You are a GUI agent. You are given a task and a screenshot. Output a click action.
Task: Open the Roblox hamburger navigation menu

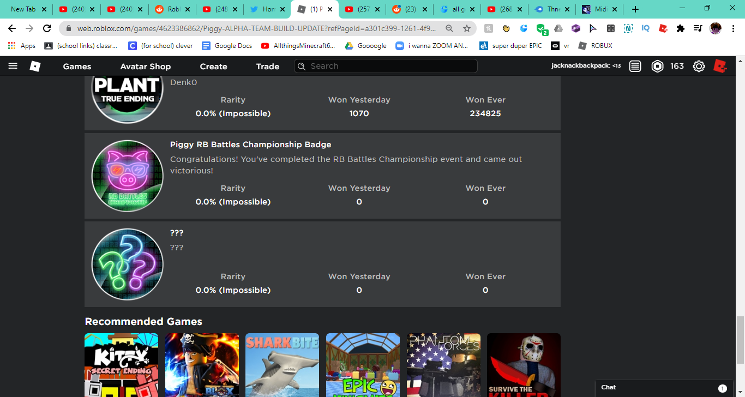pyautogui.click(x=13, y=66)
